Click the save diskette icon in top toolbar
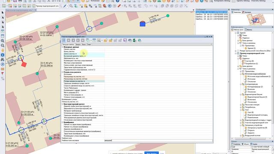This screenshot has height=154, width=274. 15,1
